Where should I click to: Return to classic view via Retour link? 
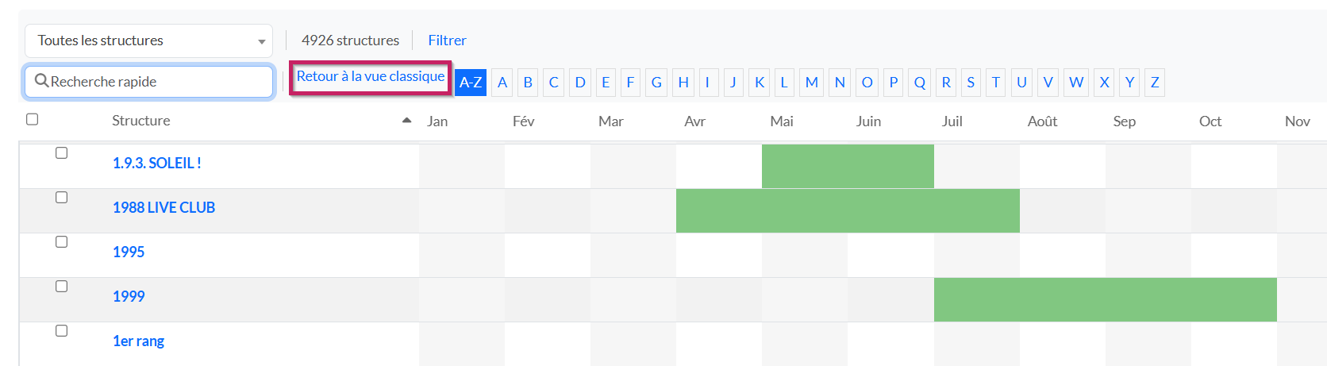click(370, 76)
